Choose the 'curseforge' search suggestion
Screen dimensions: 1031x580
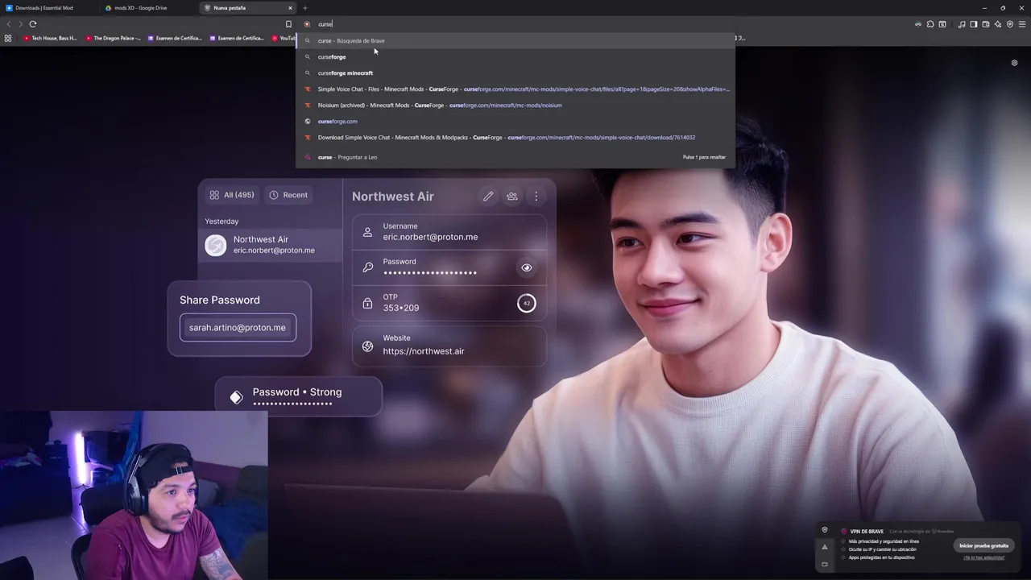[x=515, y=56]
